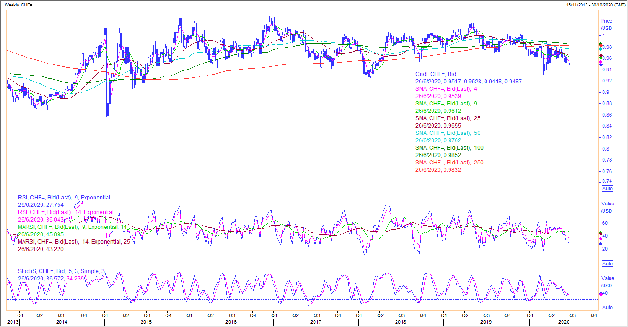Click the Auto scale button of the price chart

[608, 189]
